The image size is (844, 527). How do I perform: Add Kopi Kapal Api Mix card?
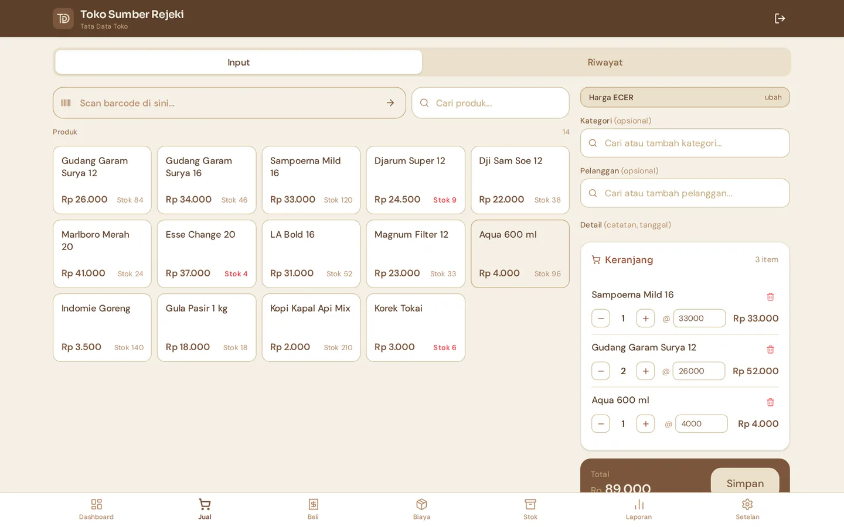pos(311,327)
